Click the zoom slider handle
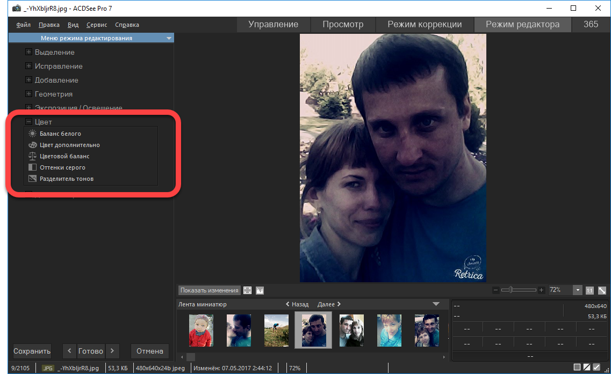 point(511,290)
